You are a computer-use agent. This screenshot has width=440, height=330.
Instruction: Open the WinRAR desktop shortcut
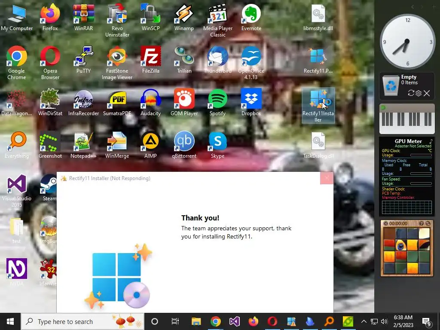(x=84, y=18)
